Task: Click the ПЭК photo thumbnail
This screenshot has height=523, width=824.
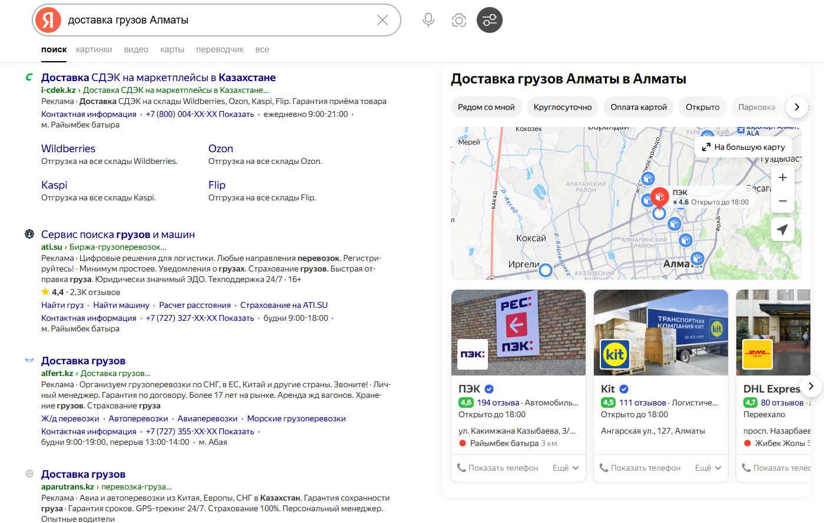Action: (519, 333)
